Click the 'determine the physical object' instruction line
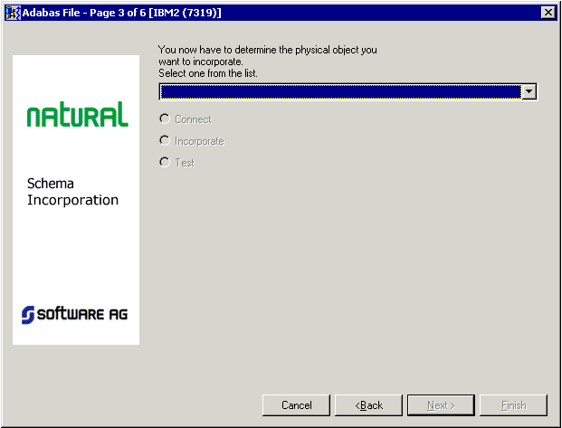The height and width of the screenshot is (428, 562). [x=267, y=50]
